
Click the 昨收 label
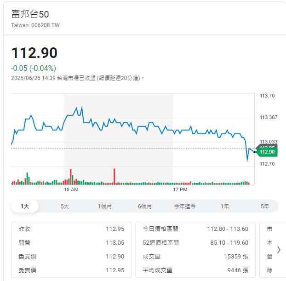[x=24, y=229]
